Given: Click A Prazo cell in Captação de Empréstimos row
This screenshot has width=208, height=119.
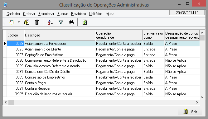Looking at the screenshot, I should [x=182, y=55].
